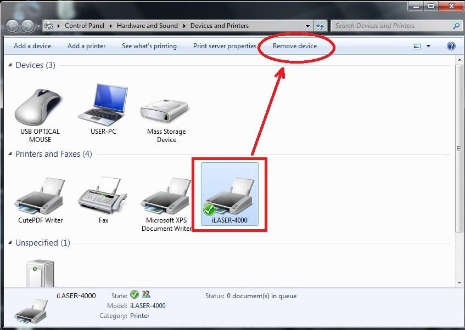The width and height of the screenshot is (465, 330).
Task: Collapse the Devices (3) group
Action: (x=10, y=65)
